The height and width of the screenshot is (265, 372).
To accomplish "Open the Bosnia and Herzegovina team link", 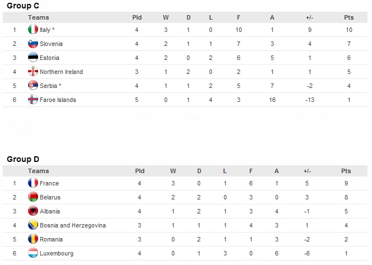I will pos(73,225).
